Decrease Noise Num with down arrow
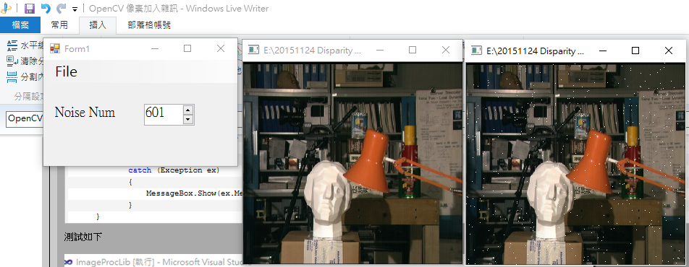The height and width of the screenshot is (267, 689). [188, 119]
